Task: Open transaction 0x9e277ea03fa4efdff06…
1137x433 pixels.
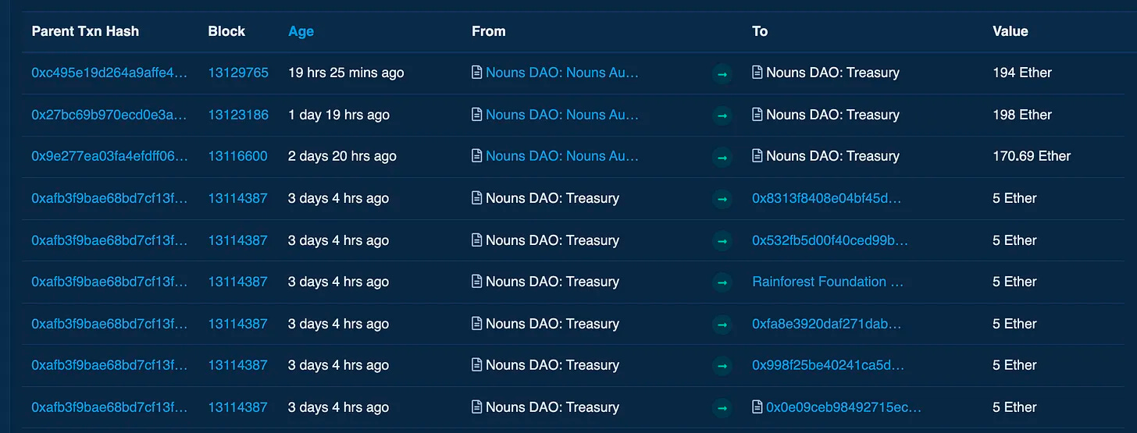Action: coord(109,156)
